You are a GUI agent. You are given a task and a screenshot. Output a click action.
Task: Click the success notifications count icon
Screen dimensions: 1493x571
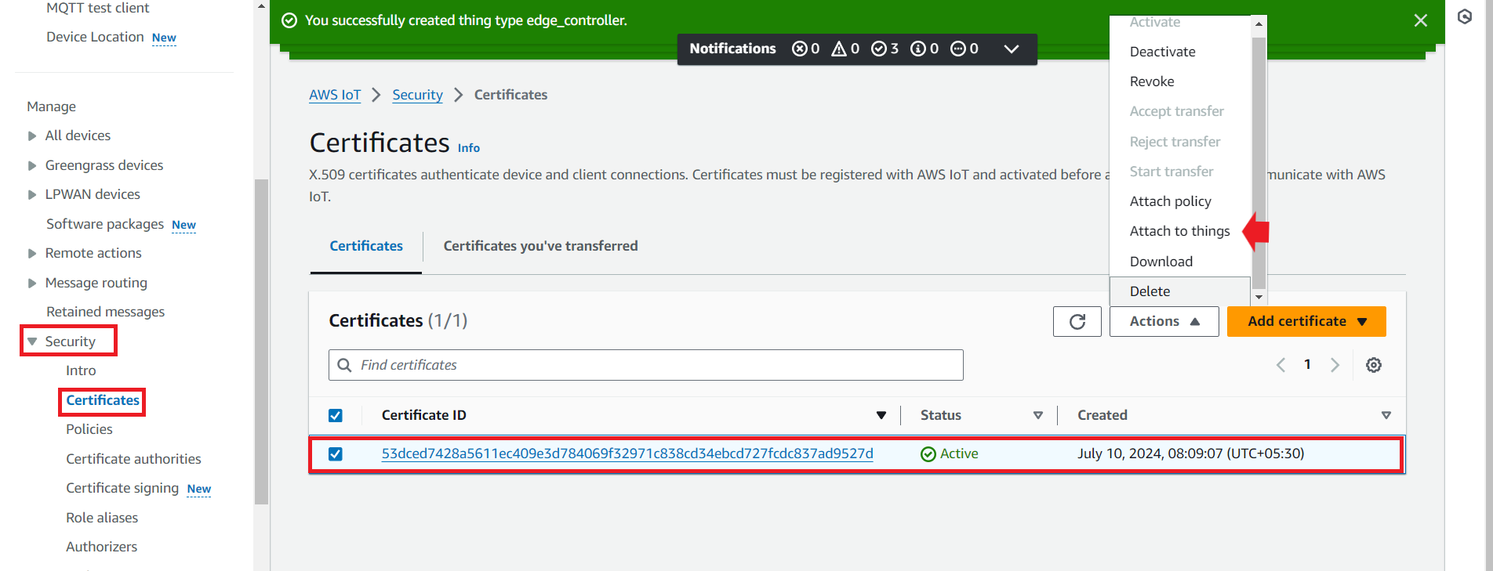[x=879, y=49]
